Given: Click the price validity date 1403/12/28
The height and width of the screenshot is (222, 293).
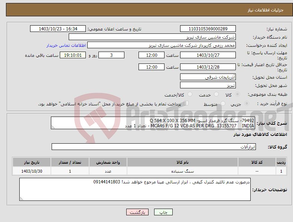Looking at the screenshot, I should pyautogui.click(x=208, y=67).
